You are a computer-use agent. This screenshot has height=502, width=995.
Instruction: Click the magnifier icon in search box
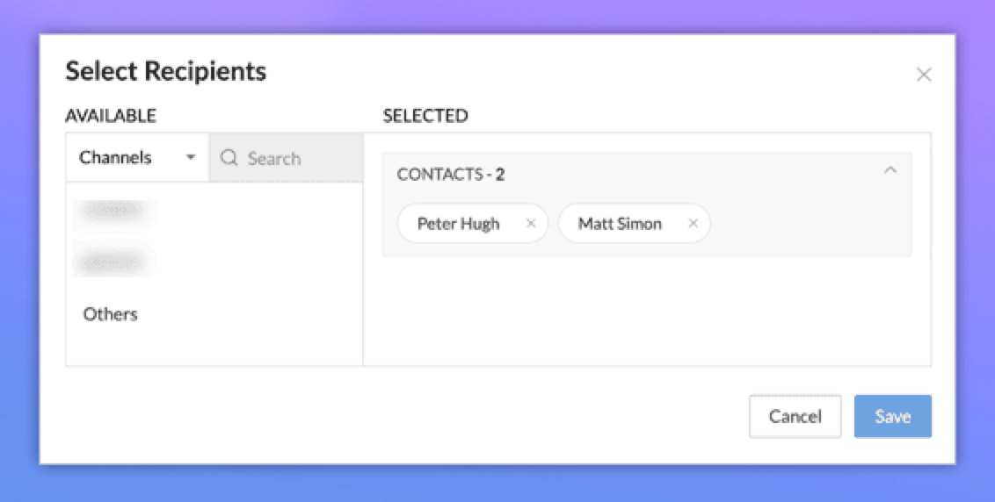[229, 158]
